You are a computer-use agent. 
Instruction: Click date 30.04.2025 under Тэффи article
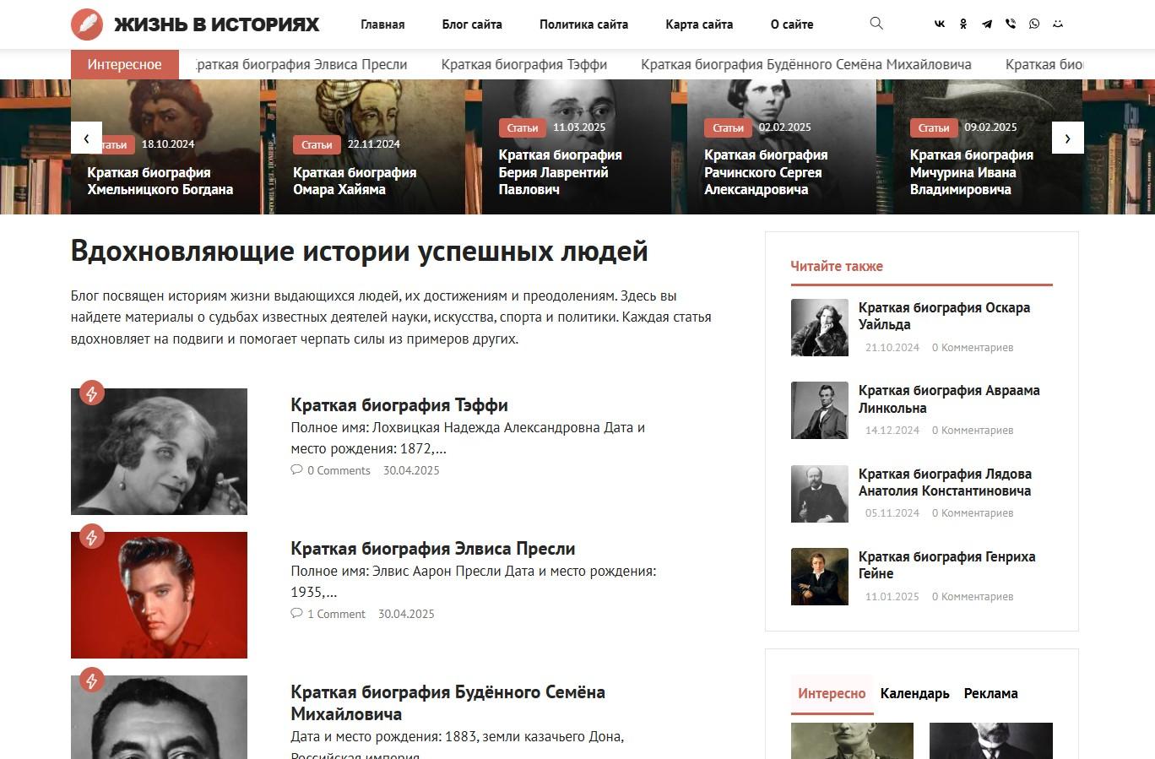(411, 470)
